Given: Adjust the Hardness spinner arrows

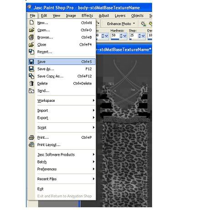Looking at the screenshot, I should pos(121,36).
